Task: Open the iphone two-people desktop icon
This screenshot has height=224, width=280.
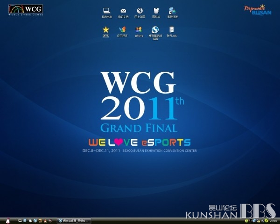Action: [139, 32]
